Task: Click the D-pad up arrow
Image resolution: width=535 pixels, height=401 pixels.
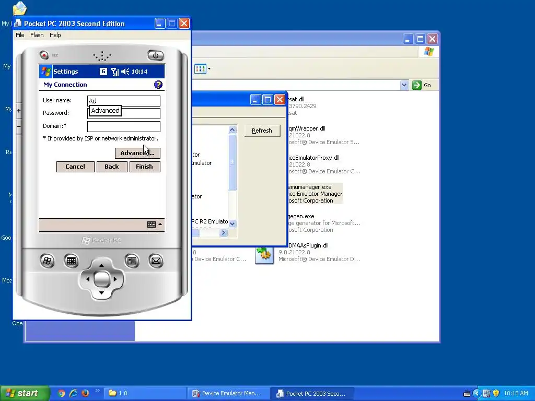Action: [x=101, y=265]
